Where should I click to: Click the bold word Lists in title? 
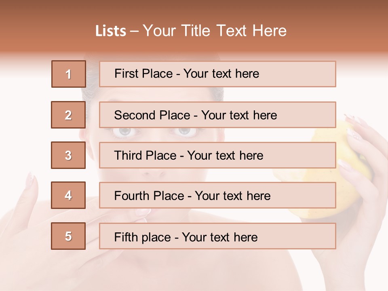click(x=111, y=31)
